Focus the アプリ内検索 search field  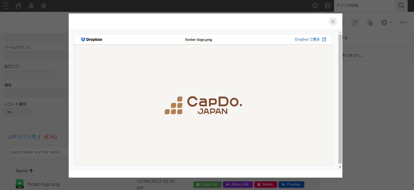click(x=365, y=6)
